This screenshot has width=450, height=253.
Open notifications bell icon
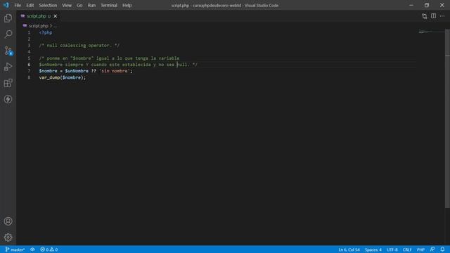click(442, 249)
